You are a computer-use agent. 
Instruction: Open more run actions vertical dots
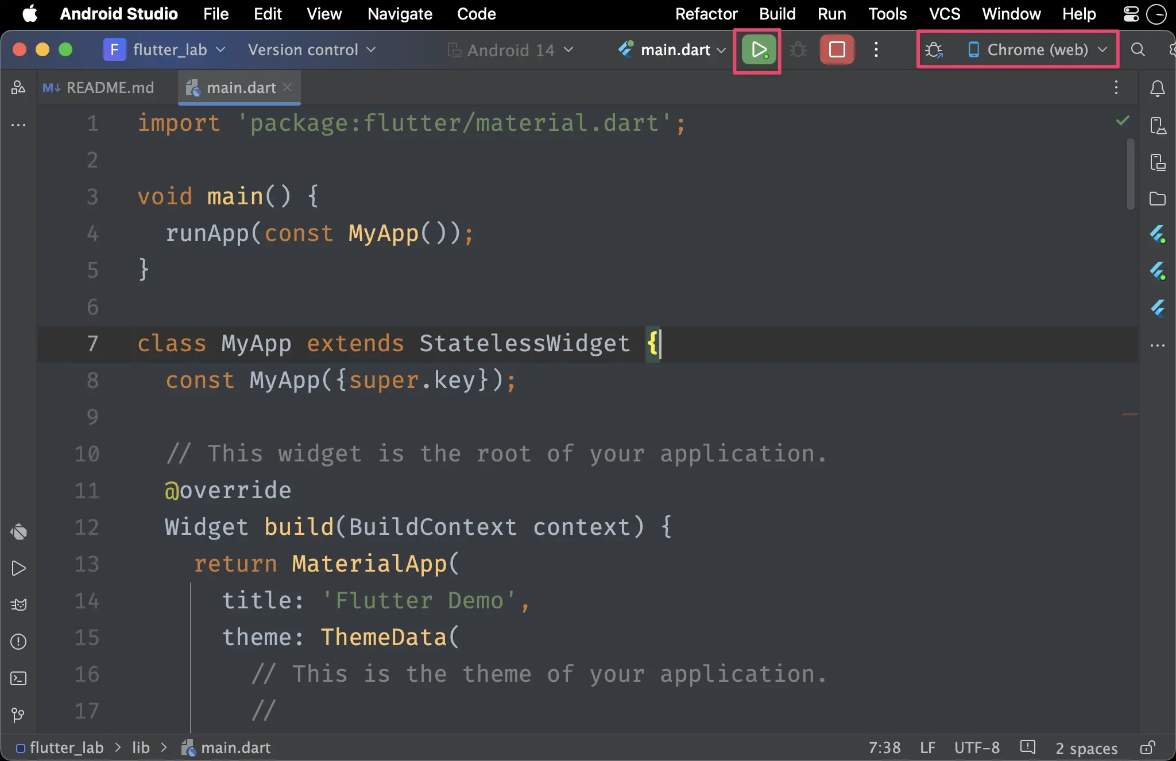pos(876,50)
